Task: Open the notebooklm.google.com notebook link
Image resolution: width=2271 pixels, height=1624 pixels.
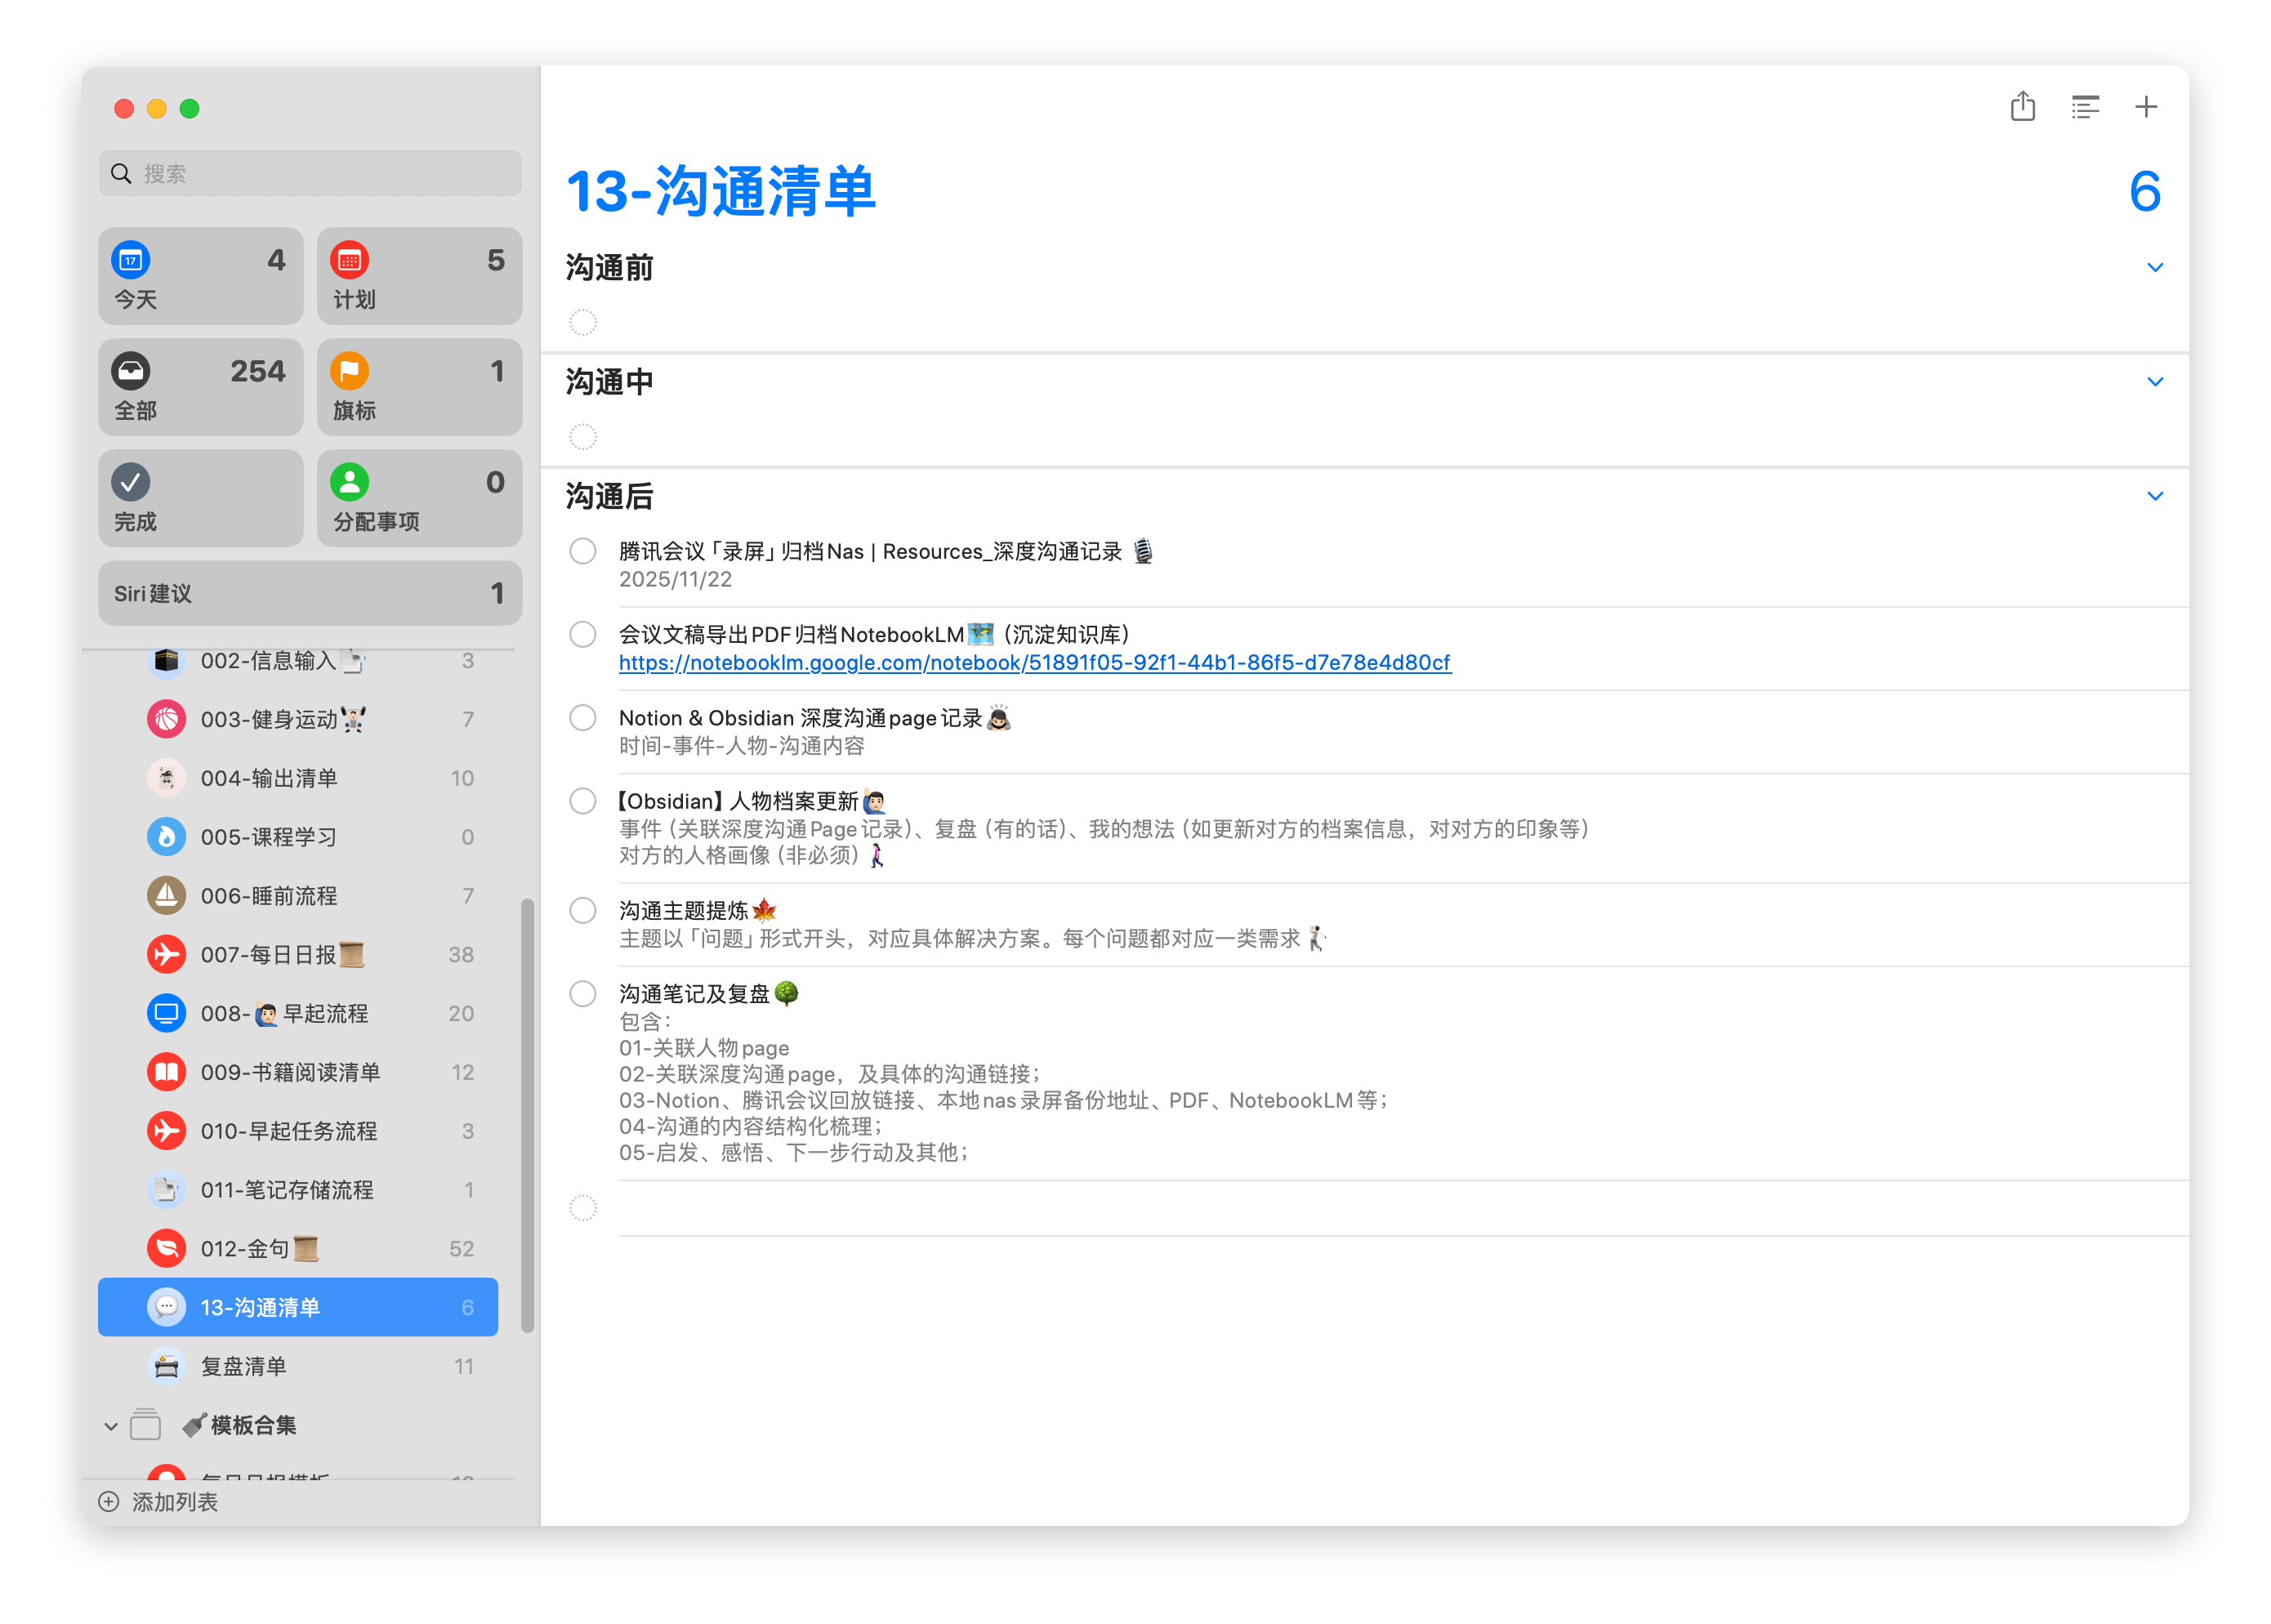Action: coord(1034,663)
